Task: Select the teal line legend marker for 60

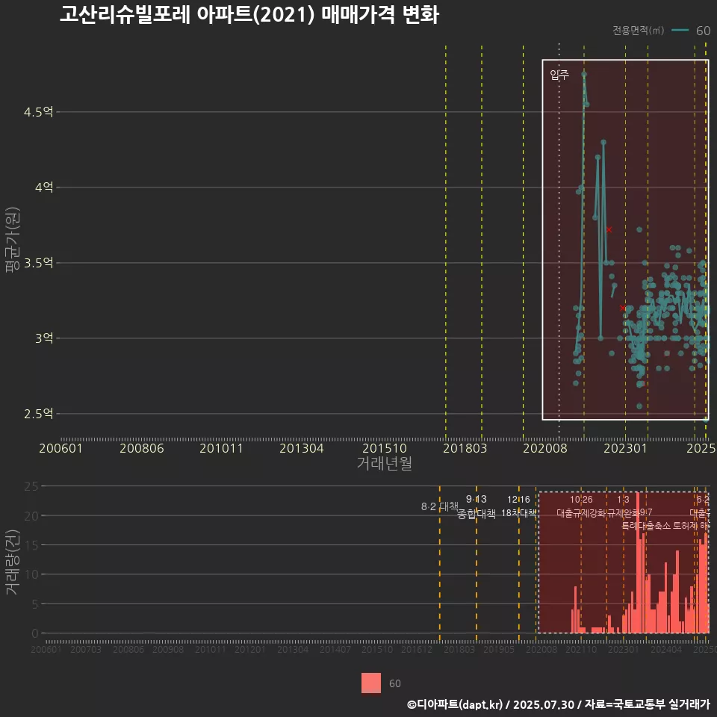Action: pyautogui.click(x=680, y=31)
